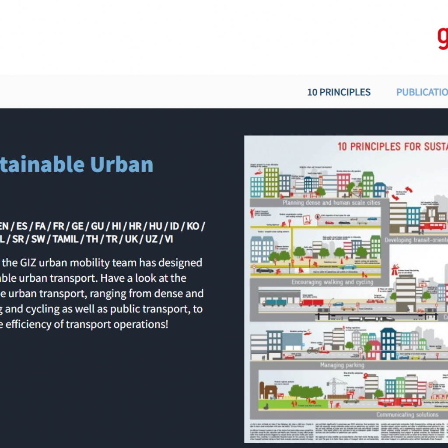The image size is (448, 448).
Task: Go to the Publications nav tab
Action: 422,92
